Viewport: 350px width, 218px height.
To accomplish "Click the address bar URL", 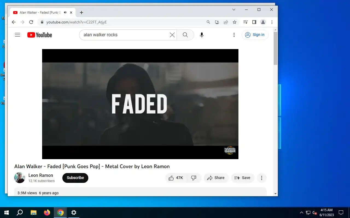I will tap(77, 22).
